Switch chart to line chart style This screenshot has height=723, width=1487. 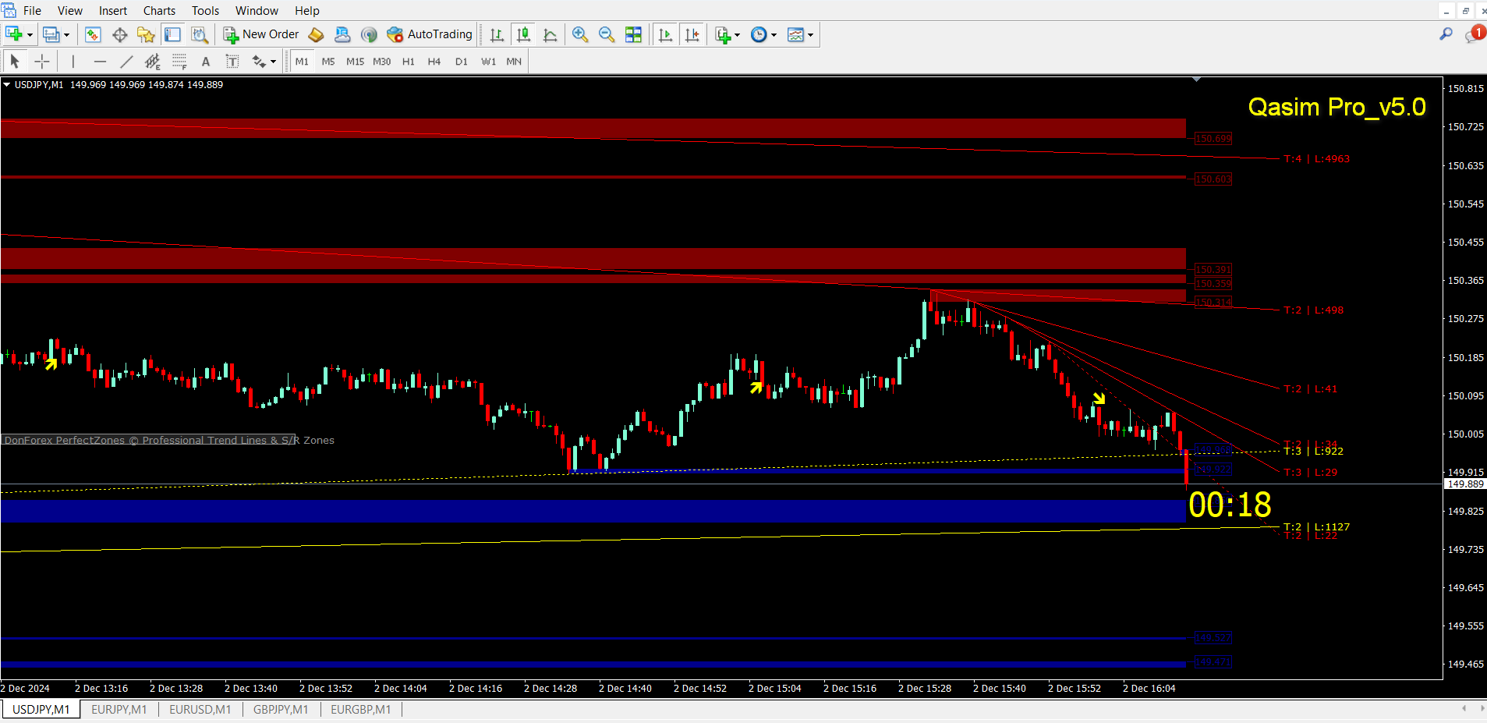click(550, 34)
